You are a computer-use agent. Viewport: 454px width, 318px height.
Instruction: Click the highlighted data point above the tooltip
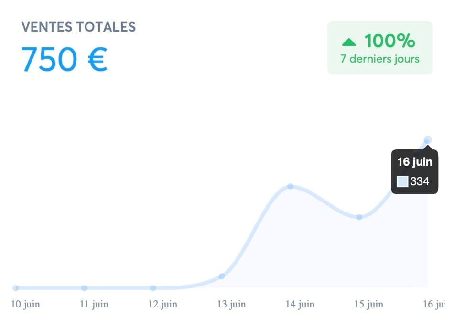click(x=428, y=139)
